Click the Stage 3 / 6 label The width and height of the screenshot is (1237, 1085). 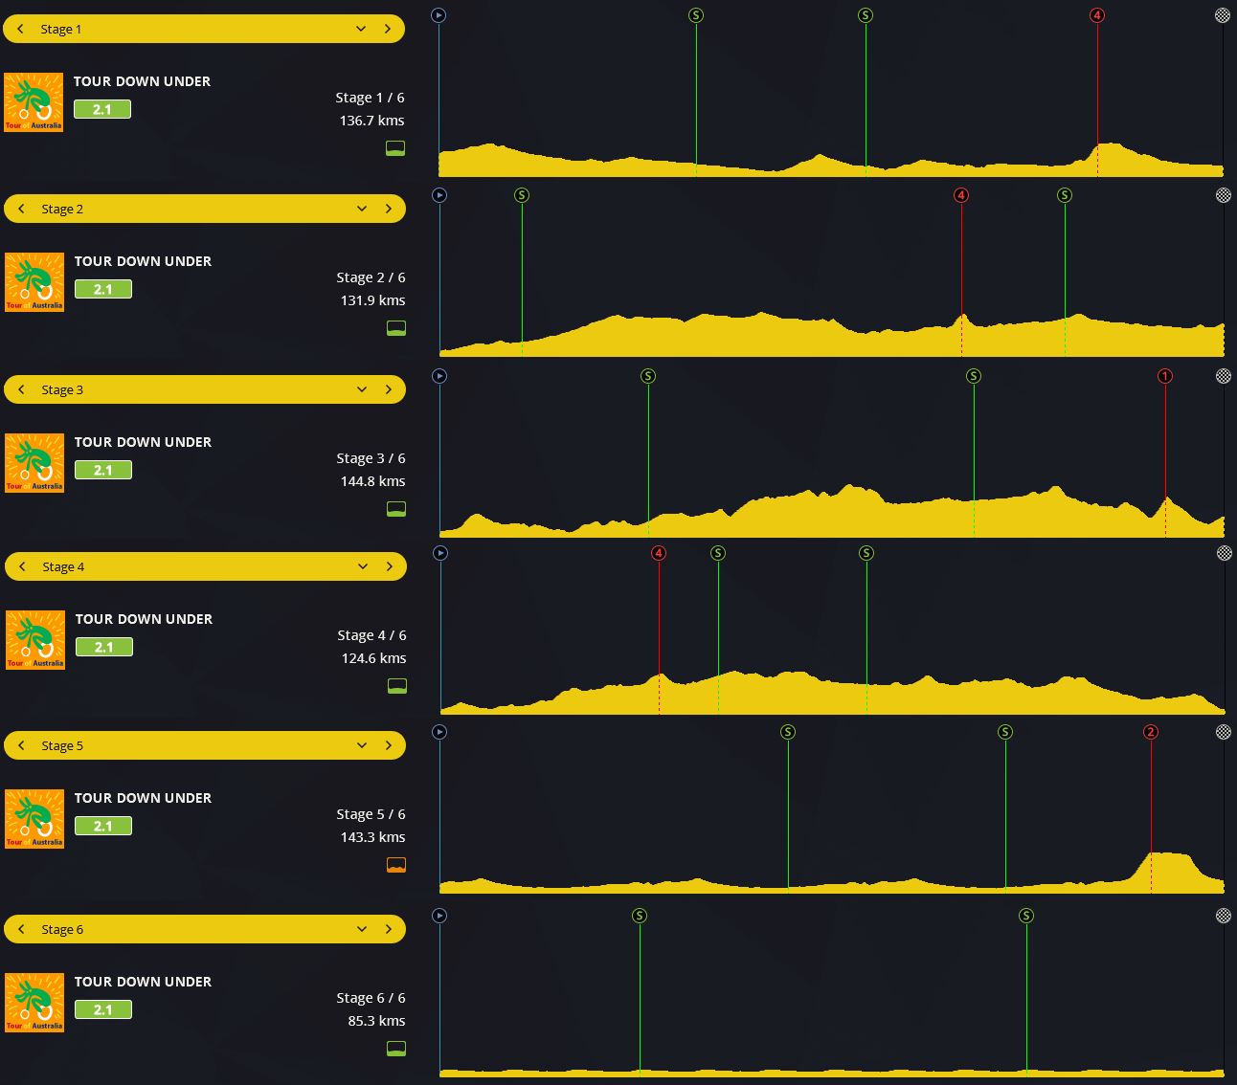click(371, 458)
